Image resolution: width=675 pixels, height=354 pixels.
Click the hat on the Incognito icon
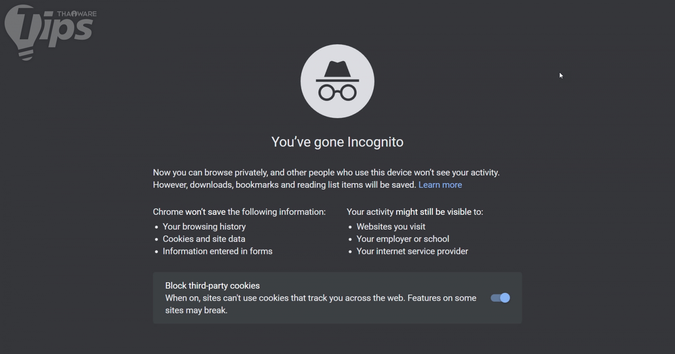pos(337,71)
